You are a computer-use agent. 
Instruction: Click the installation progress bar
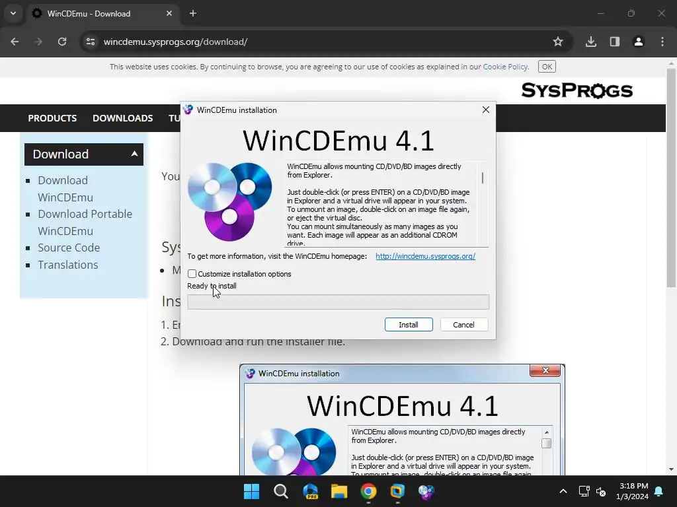tap(338, 302)
